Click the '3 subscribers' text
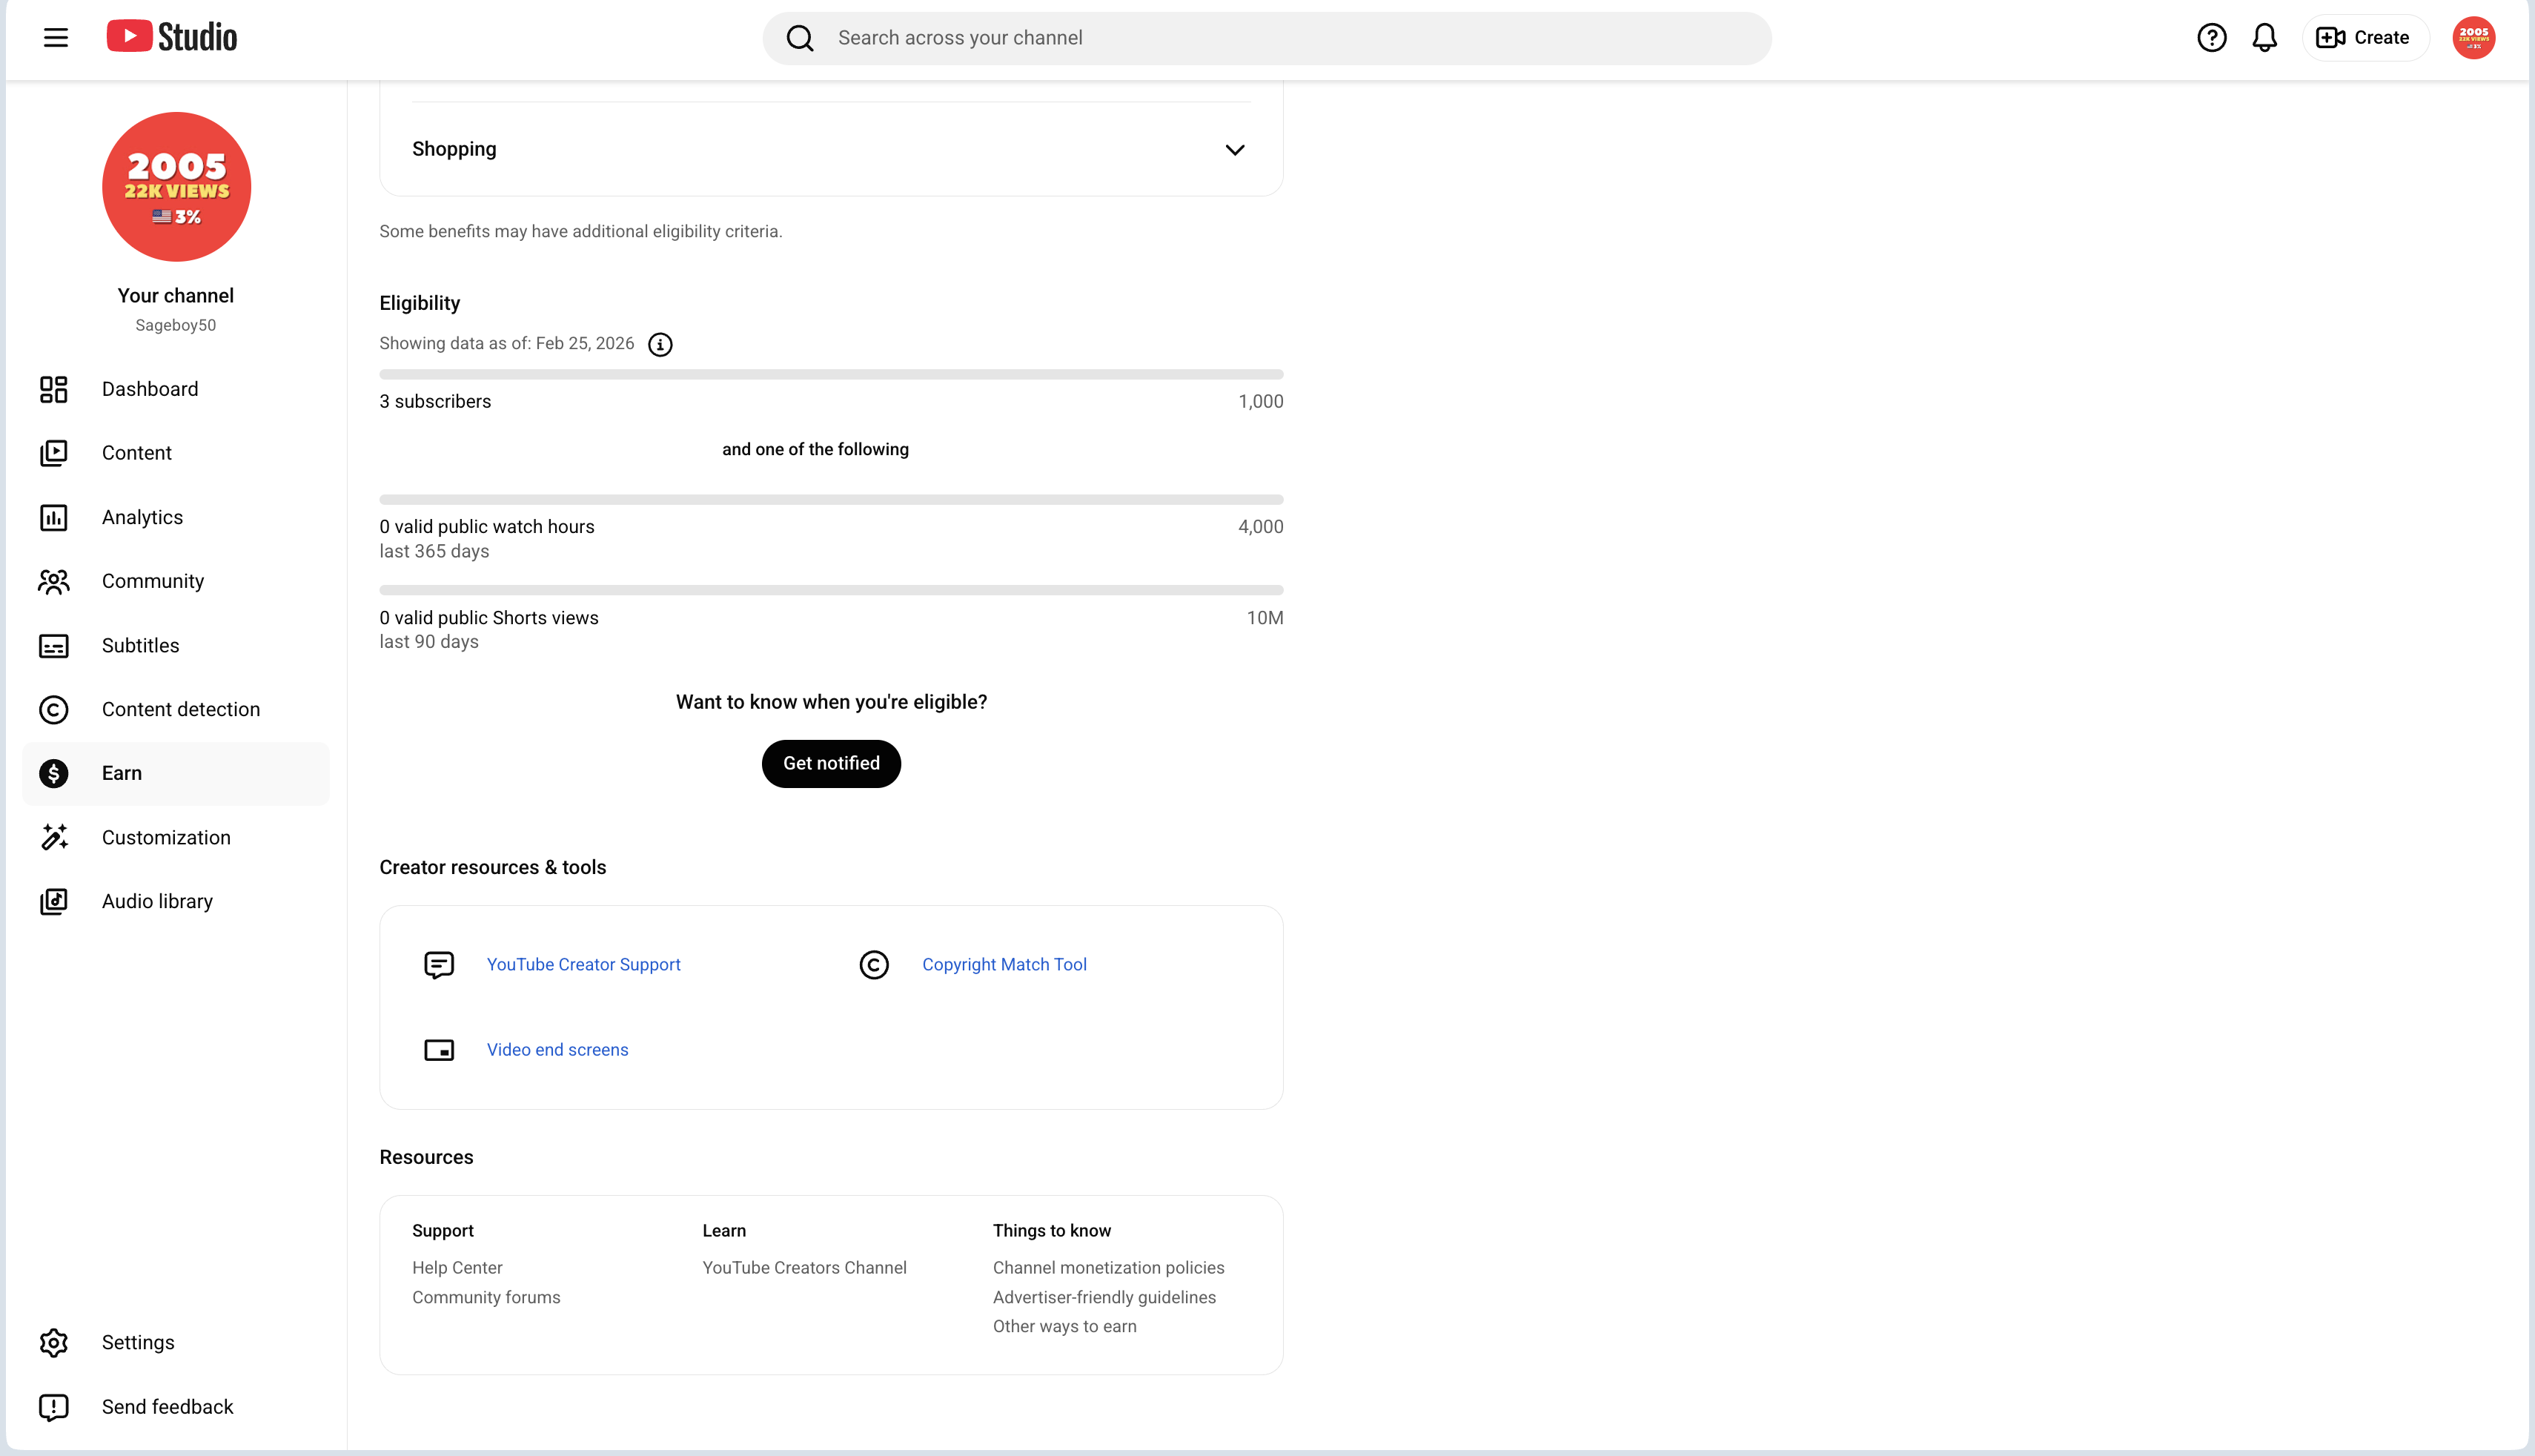The height and width of the screenshot is (1456, 2535). click(435, 401)
